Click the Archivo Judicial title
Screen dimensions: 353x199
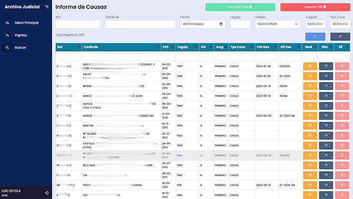click(x=22, y=7)
